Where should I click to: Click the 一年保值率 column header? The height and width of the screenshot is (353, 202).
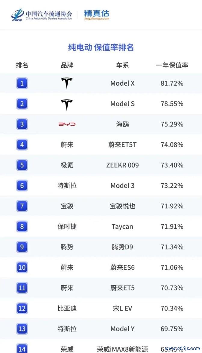tap(172, 65)
